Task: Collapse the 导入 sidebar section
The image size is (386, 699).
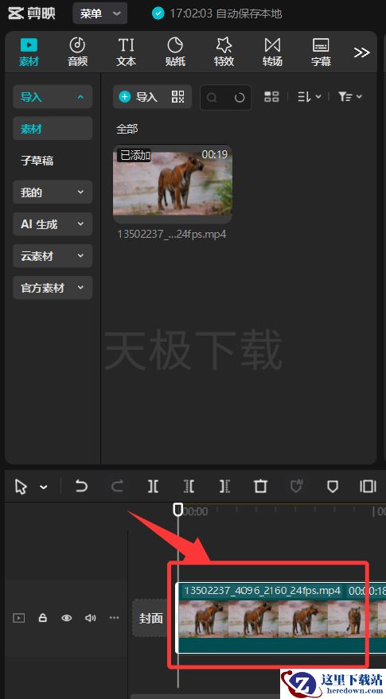Action: click(53, 97)
